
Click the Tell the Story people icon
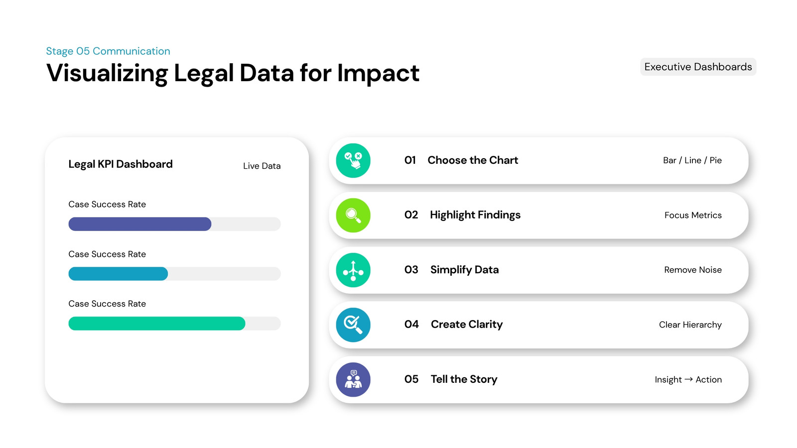click(353, 380)
